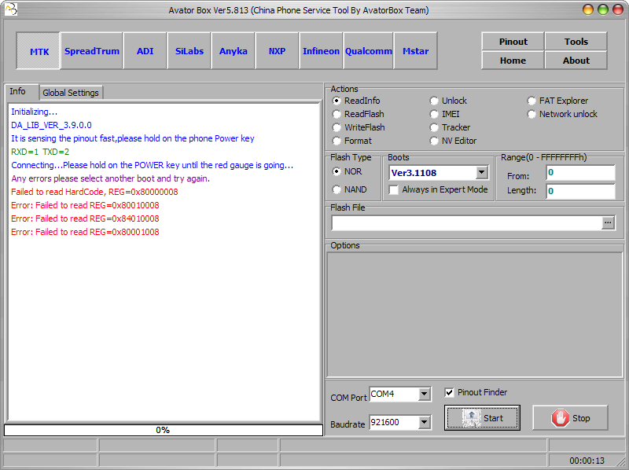Viewport: 629px width, 470px height.
Task: Select the NV Editor action
Action: (454, 141)
